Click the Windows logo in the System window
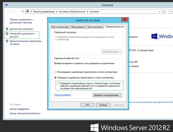Screen dimensions: 173x132 point(154,36)
